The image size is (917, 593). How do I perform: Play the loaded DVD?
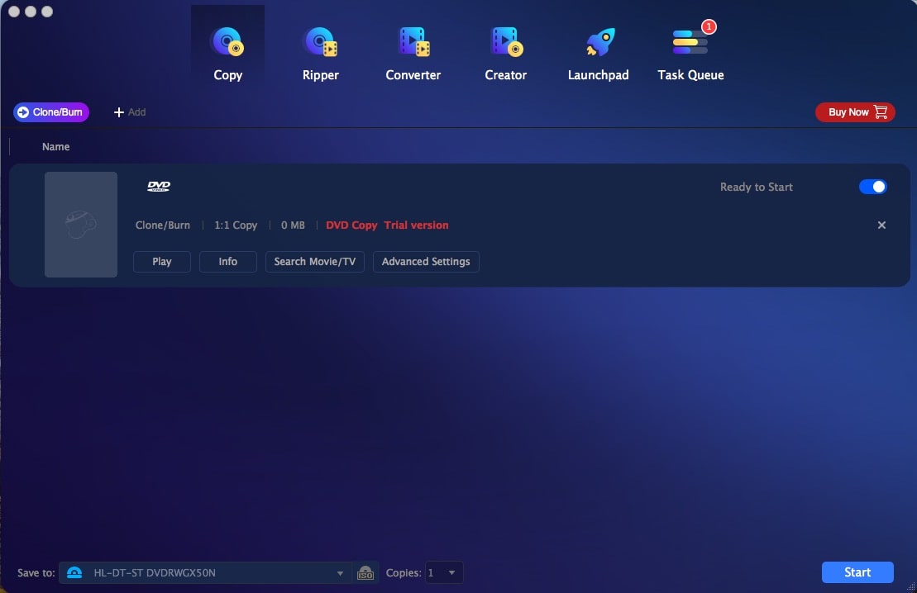coord(161,262)
